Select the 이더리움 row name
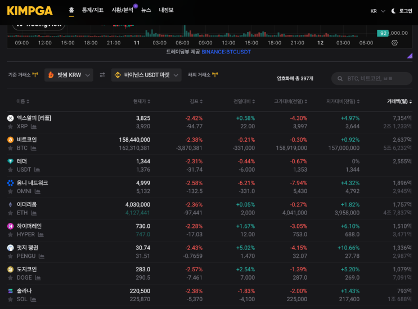 [x=26, y=204]
